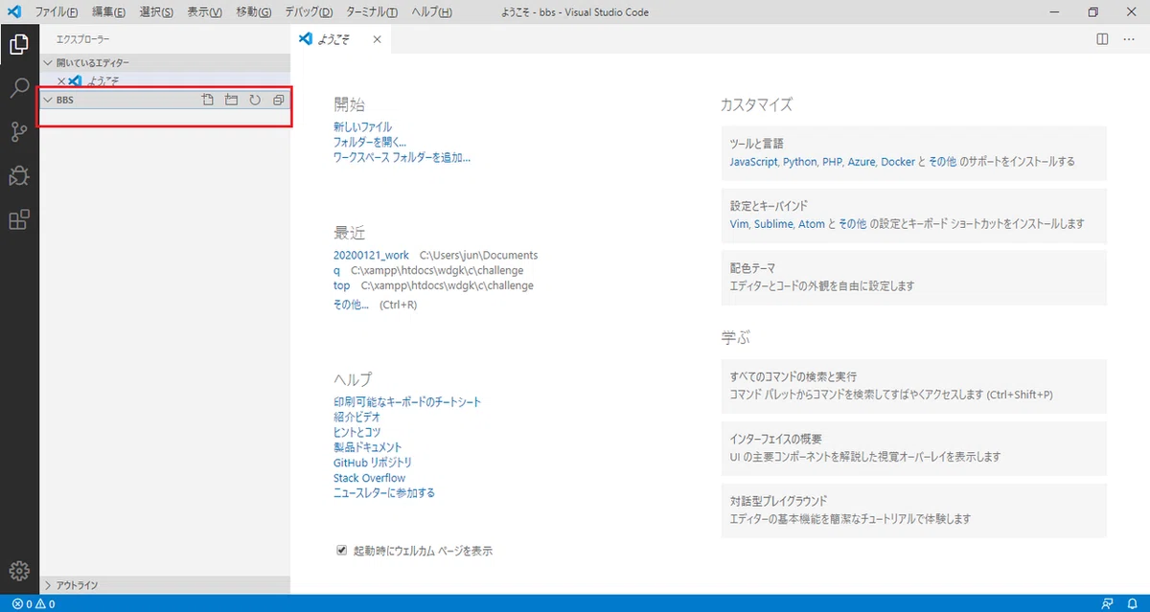Screen dimensions: 1150x612
Task: Open すべてのコマンドの検索と実行 card
Action: [x=913, y=386]
